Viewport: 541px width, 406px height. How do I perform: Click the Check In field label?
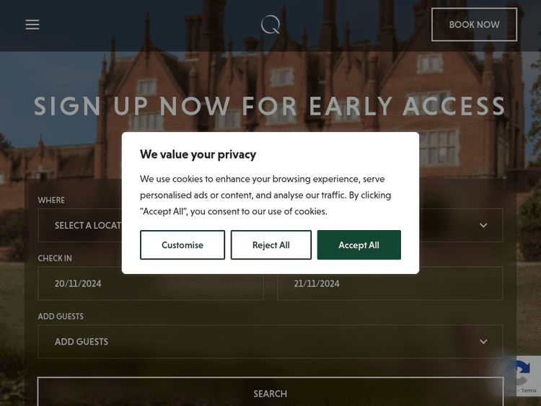coord(55,258)
